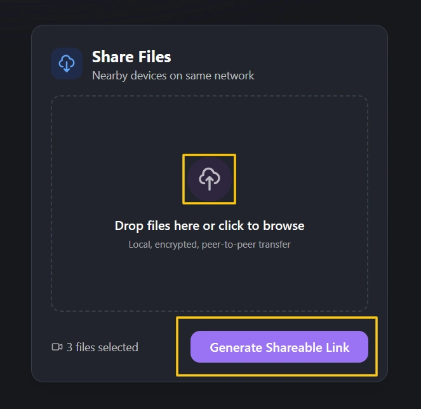
Task: Click the video camera icon beside files count
Action: [x=57, y=347]
